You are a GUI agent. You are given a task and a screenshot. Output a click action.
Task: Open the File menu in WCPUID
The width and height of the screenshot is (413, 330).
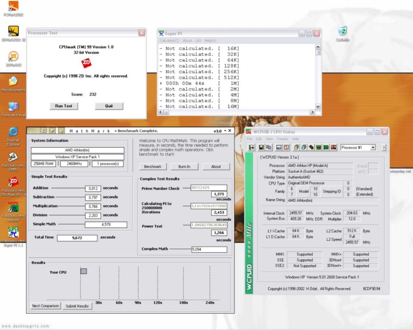point(249,139)
